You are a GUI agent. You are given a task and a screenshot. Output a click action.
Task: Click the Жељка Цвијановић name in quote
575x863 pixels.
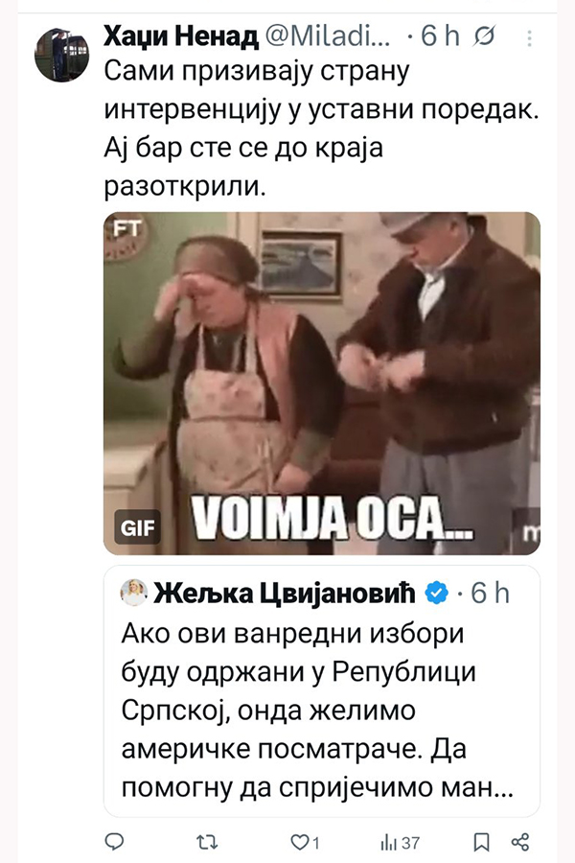pos(282,594)
